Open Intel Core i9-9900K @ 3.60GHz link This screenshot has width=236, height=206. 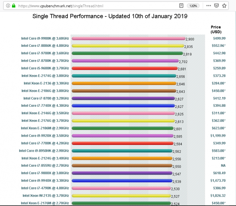[45, 38]
